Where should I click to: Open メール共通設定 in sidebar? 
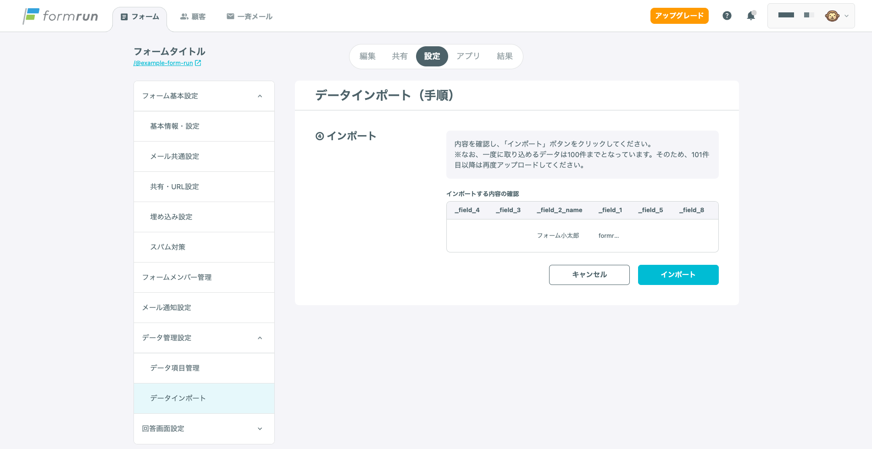204,157
